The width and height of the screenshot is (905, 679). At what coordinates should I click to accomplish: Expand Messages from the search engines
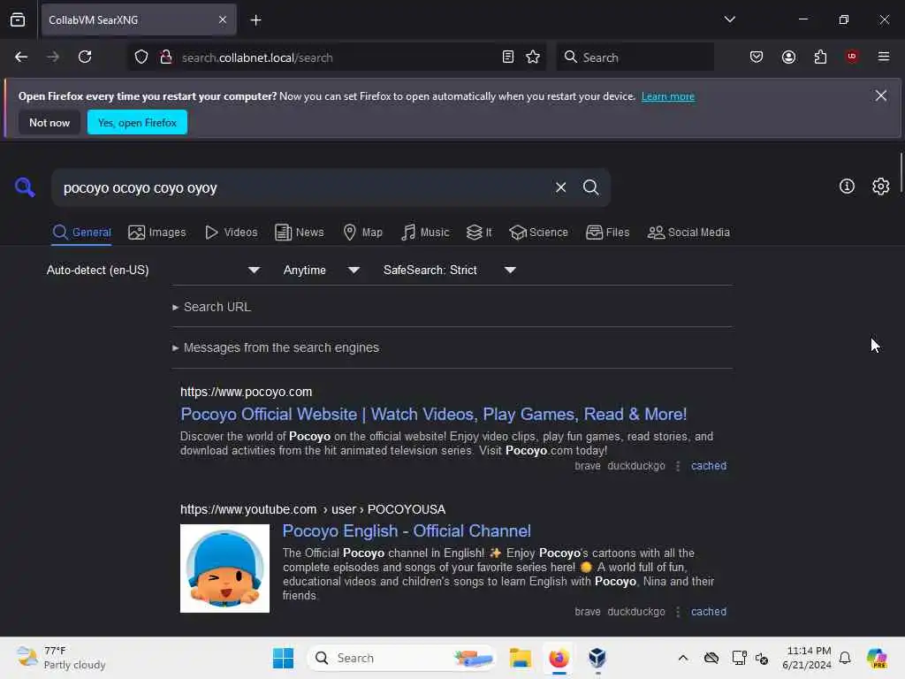[x=276, y=347]
